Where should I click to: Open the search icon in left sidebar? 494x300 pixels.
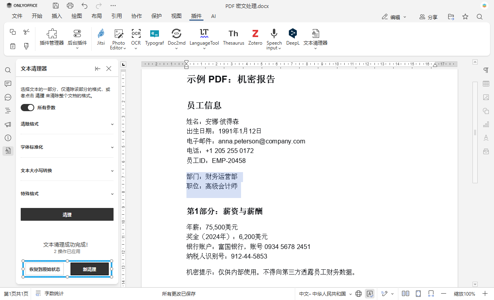click(x=8, y=70)
